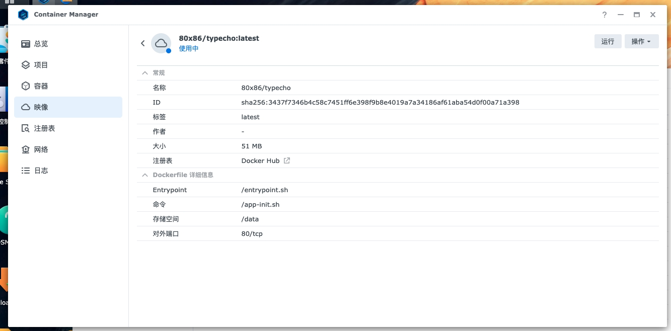Click the 80x86/typecho:latest image title
Screen dimensions: 671x331
pyautogui.click(x=219, y=38)
